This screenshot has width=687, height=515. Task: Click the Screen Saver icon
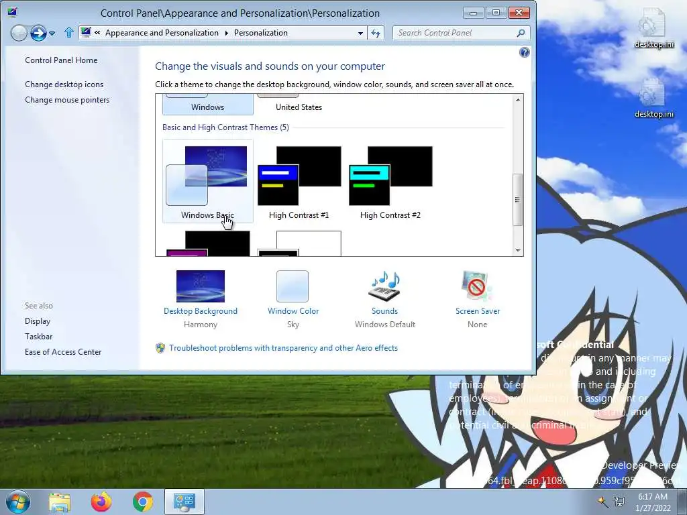click(477, 286)
